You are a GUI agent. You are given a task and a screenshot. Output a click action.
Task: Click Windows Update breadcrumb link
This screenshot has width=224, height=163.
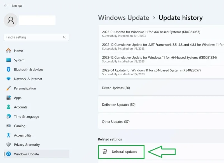click(x=123, y=18)
